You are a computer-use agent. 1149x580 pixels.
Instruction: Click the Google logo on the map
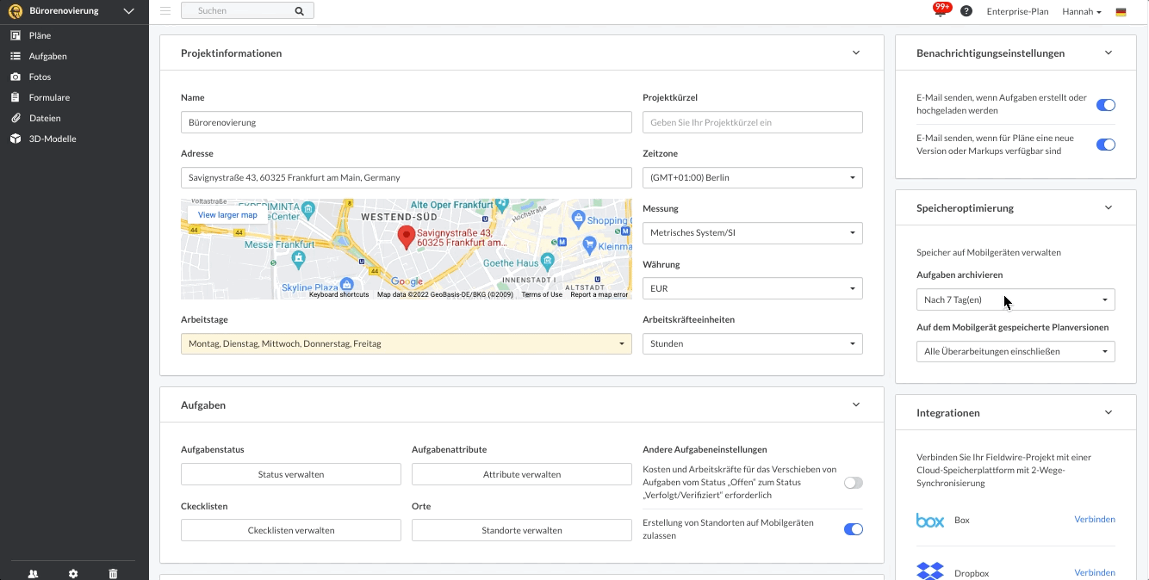(x=407, y=281)
